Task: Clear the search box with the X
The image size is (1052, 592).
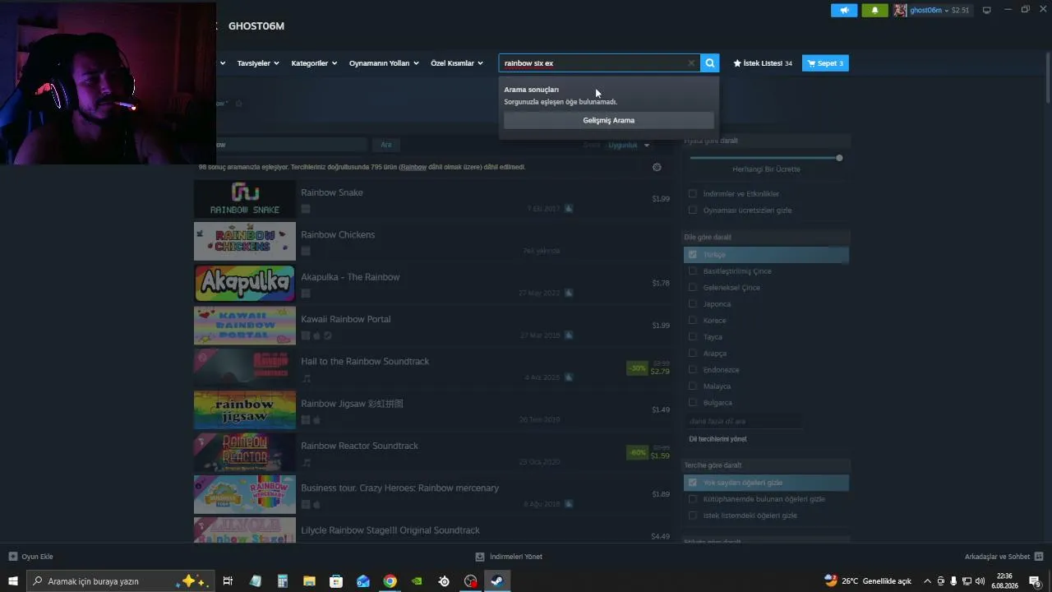Action: click(x=691, y=63)
